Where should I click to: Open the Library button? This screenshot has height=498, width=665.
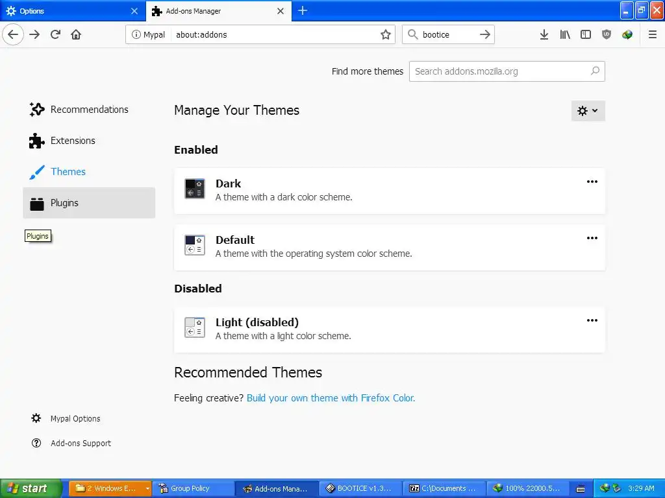point(564,34)
